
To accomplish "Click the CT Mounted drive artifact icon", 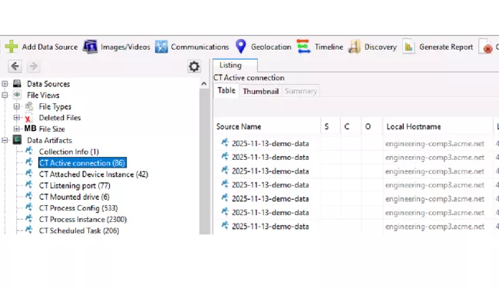I will [29, 197].
